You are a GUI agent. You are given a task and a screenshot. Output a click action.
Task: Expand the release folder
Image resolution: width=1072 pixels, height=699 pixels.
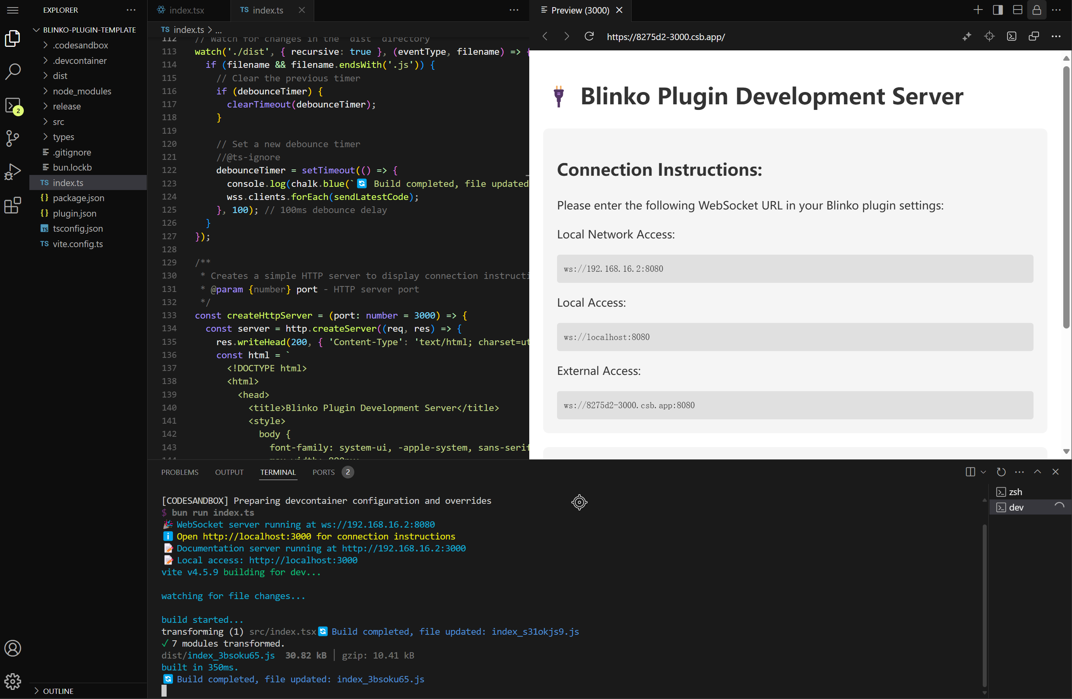coord(88,106)
